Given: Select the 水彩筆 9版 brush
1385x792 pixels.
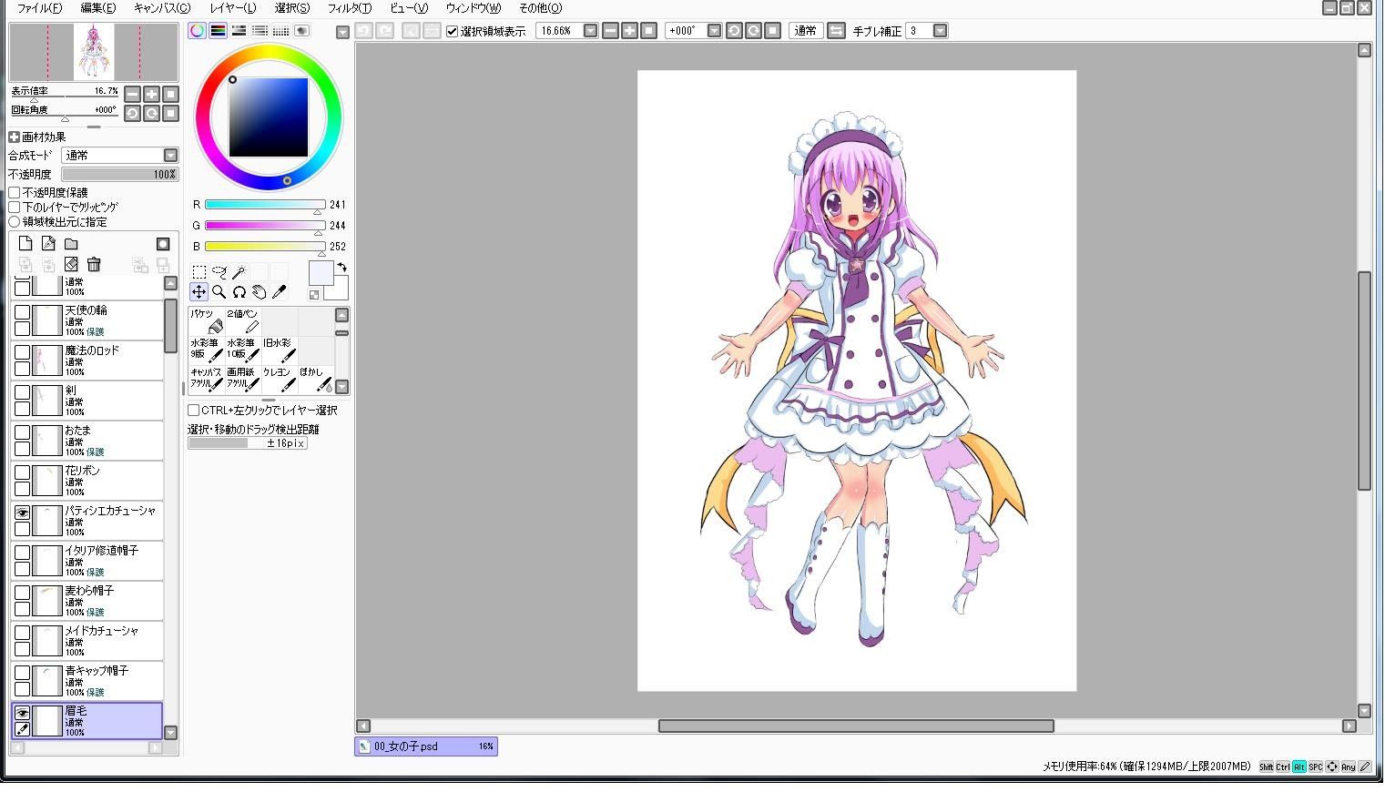Looking at the screenshot, I should pyautogui.click(x=207, y=350).
